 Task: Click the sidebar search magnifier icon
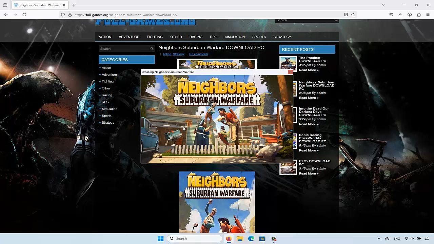point(152,49)
